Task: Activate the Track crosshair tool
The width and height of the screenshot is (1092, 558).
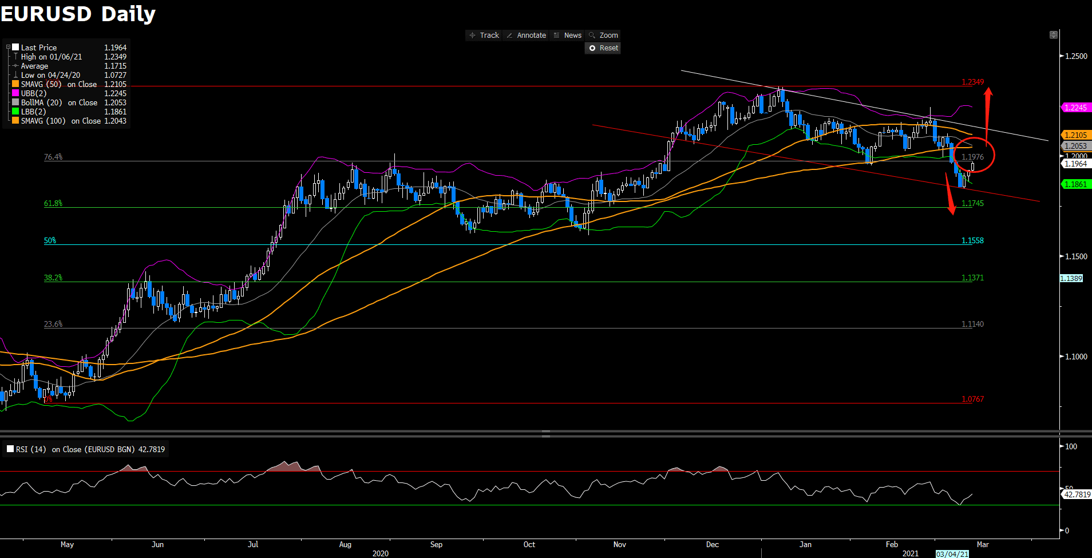Action: [x=484, y=35]
